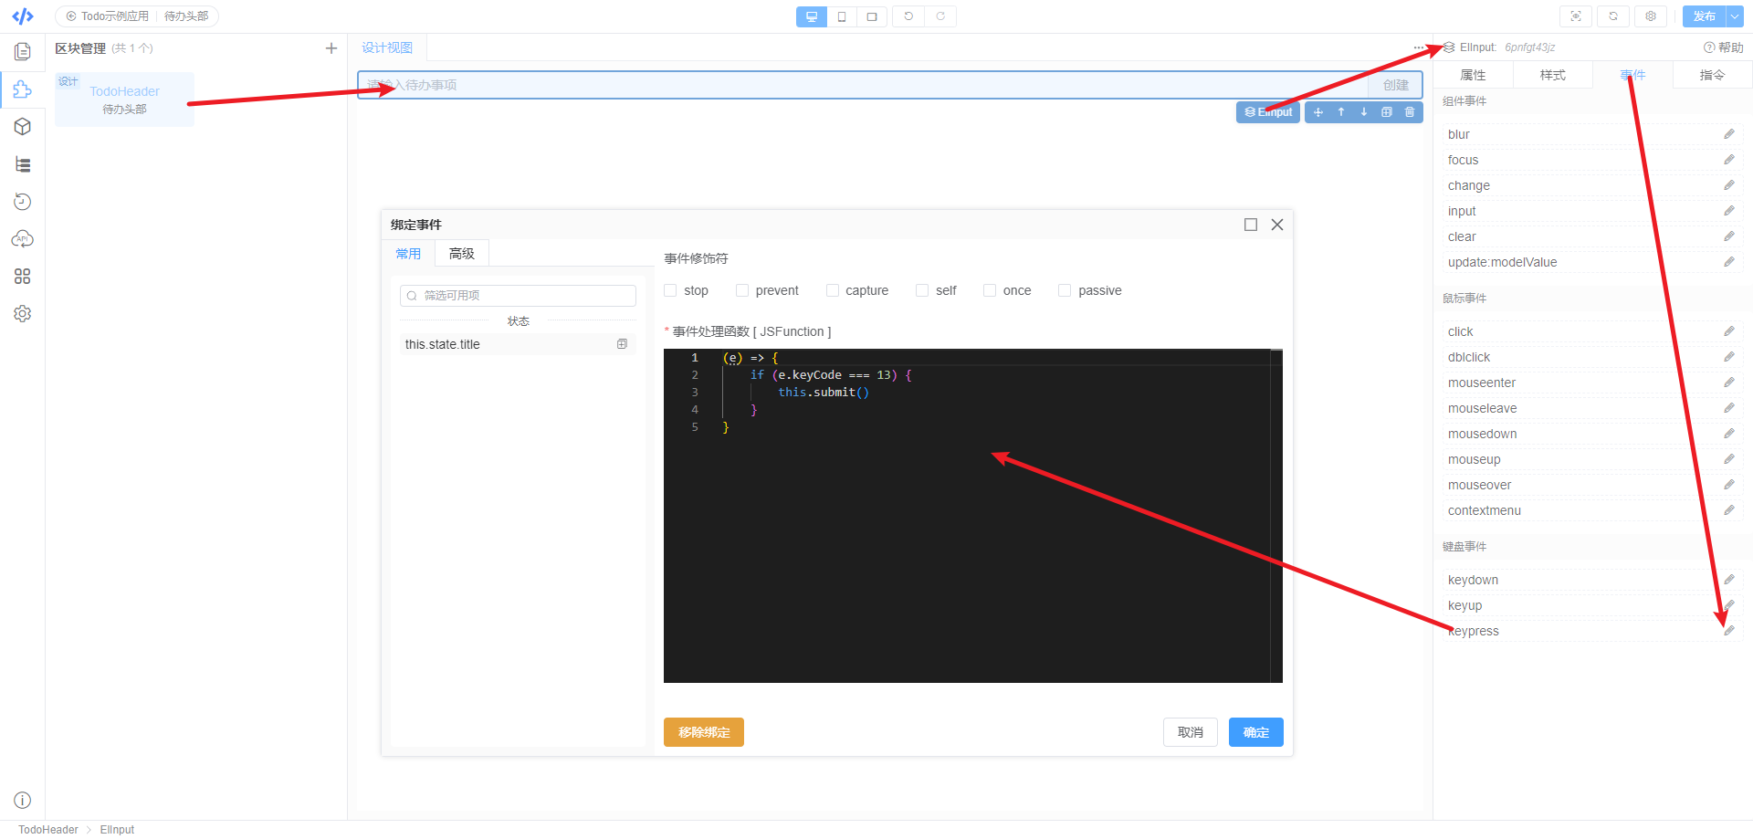Image resolution: width=1753 pixels, height=839 pixels.
Task: Move selected ElInput down
Action: point(1364,112)
